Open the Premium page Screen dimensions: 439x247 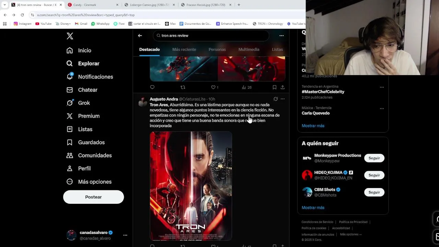point(83,116)
